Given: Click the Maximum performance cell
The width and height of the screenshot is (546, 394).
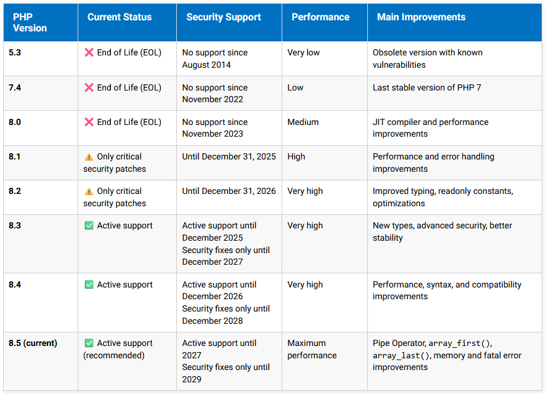Looking at the screenshot, I should (x=312, y=349).
